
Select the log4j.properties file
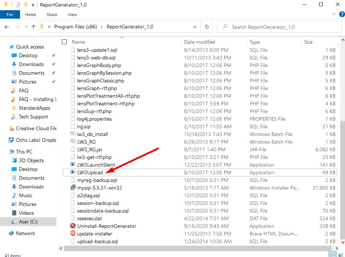coord(94,119)
